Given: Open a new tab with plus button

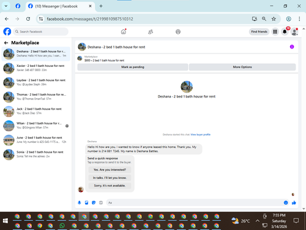Looking at the screenshot, I should coord(101,6).
